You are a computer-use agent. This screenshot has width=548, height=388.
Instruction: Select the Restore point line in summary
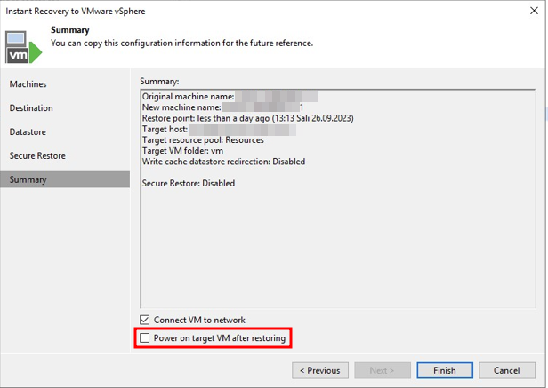tap(238, 118)
